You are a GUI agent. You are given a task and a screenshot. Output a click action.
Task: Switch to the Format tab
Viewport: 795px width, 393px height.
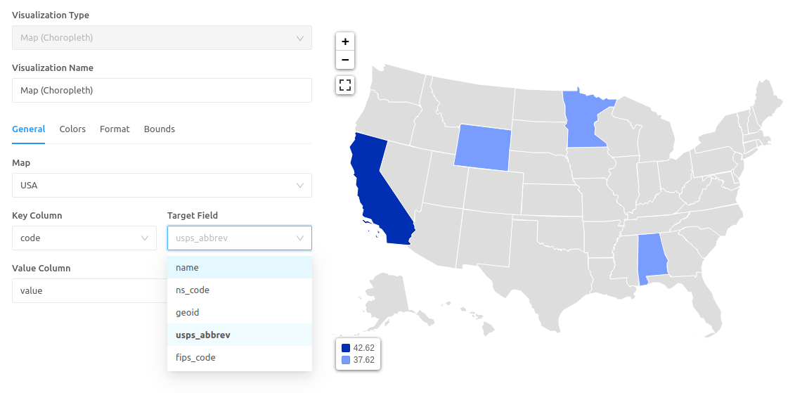(115, 129)
